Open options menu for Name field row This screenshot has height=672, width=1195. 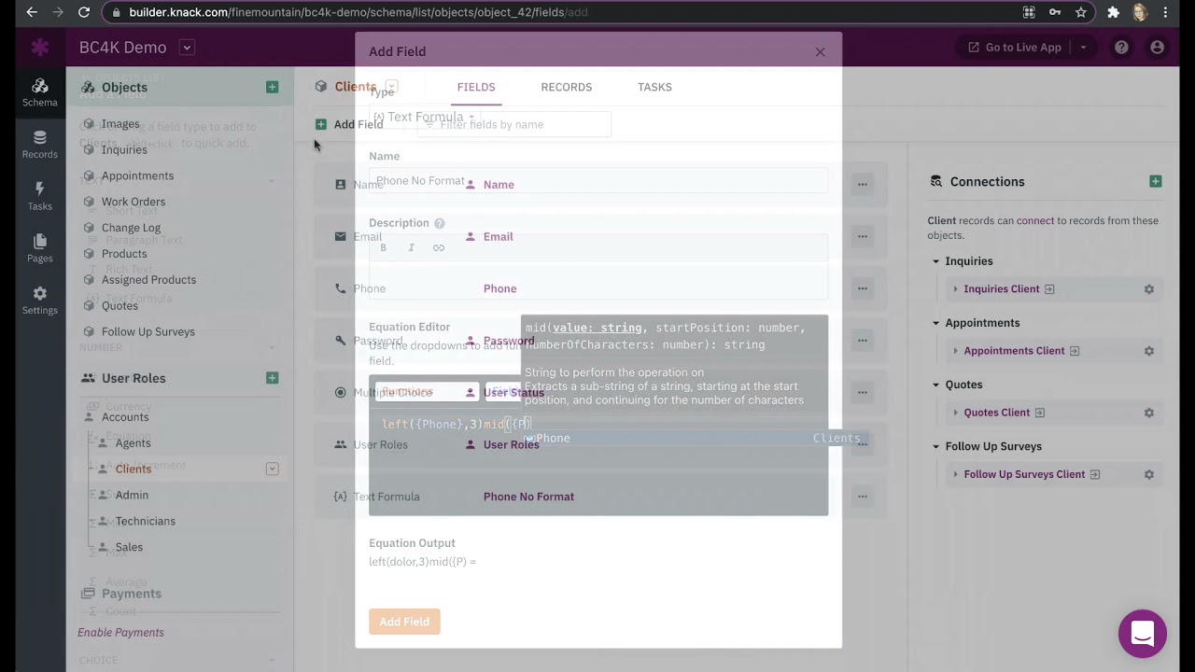coord(863,184)
